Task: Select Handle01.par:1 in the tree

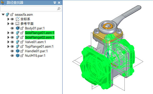Action: 36,51
